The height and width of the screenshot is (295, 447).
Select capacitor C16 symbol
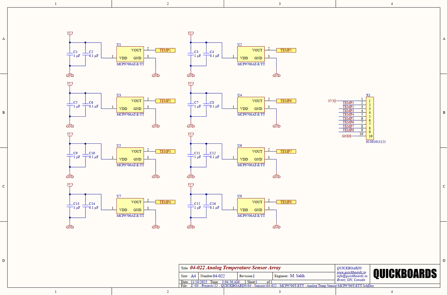(206, 206)
